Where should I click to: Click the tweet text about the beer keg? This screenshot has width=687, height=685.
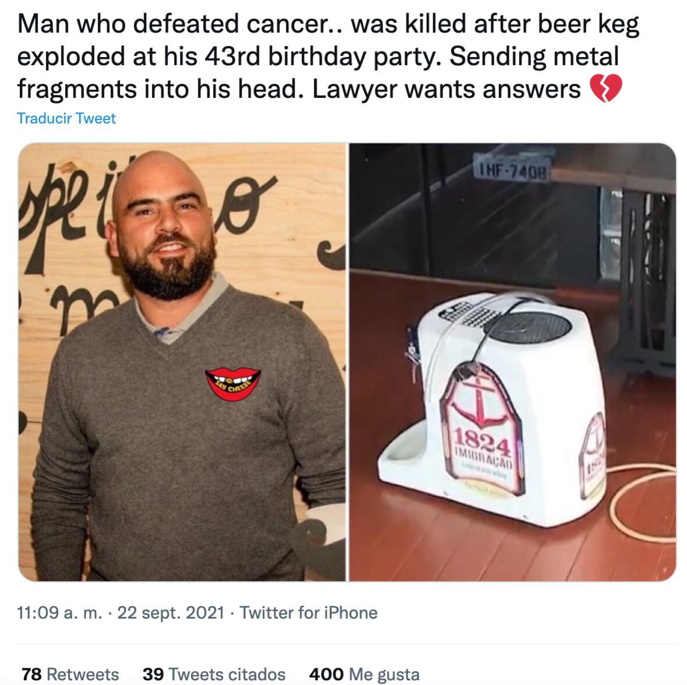328,56
